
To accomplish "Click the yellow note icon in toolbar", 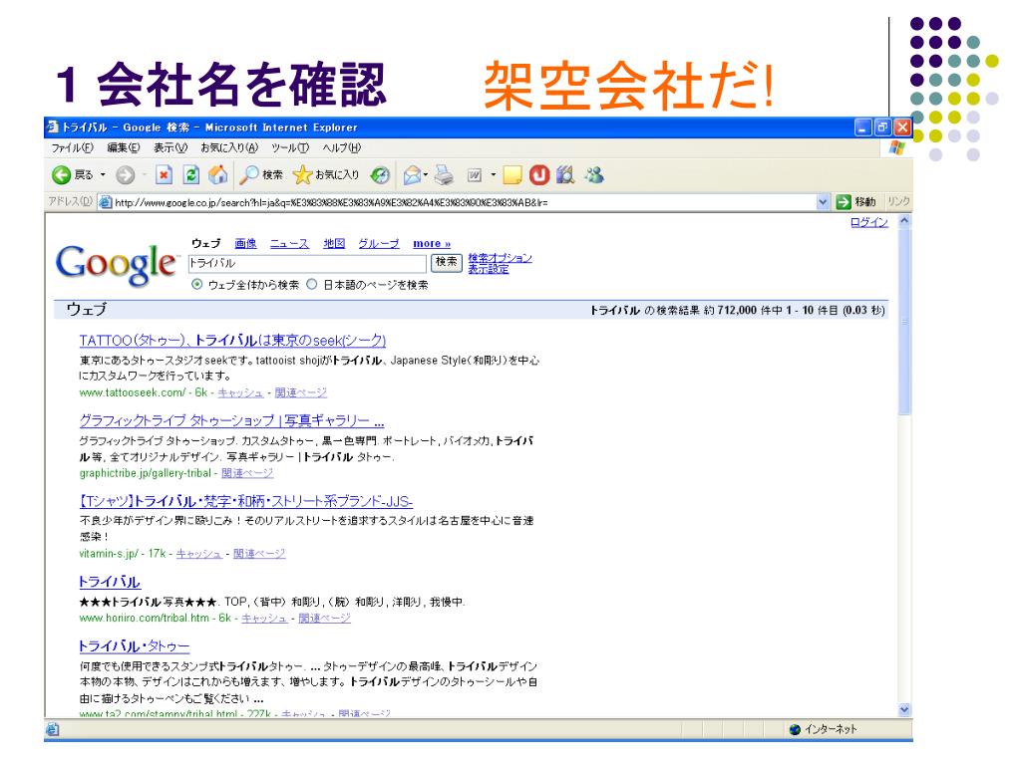I will (512, 174).
